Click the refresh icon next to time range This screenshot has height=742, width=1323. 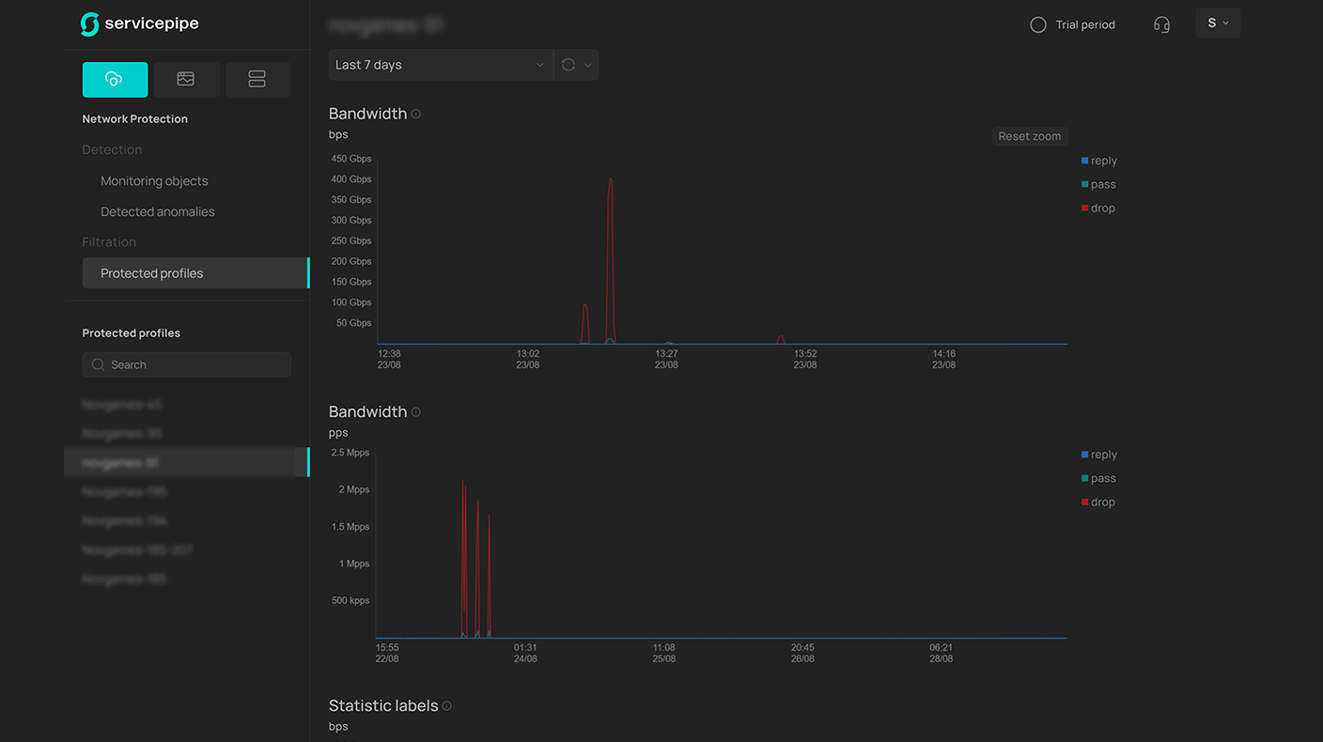coord(568,65)
